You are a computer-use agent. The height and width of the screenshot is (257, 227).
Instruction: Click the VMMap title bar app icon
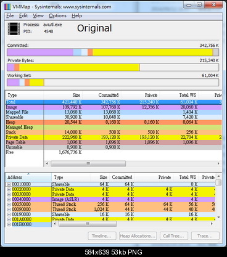click(x=7, y=7)
